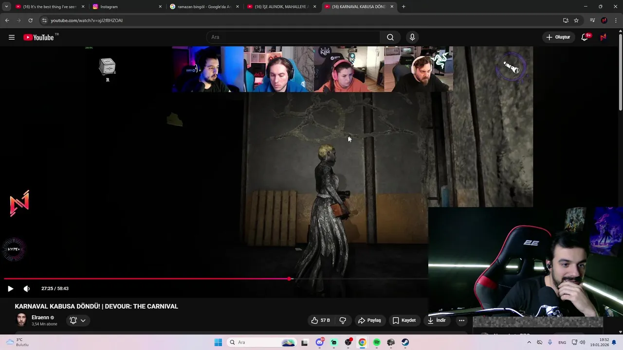Click the taskbar Ara search box
This screenshot has height=350, width=623.
(262, 342)
